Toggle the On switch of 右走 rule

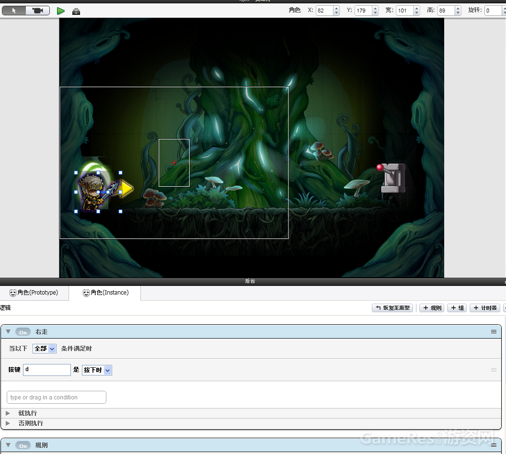[23, 332]
